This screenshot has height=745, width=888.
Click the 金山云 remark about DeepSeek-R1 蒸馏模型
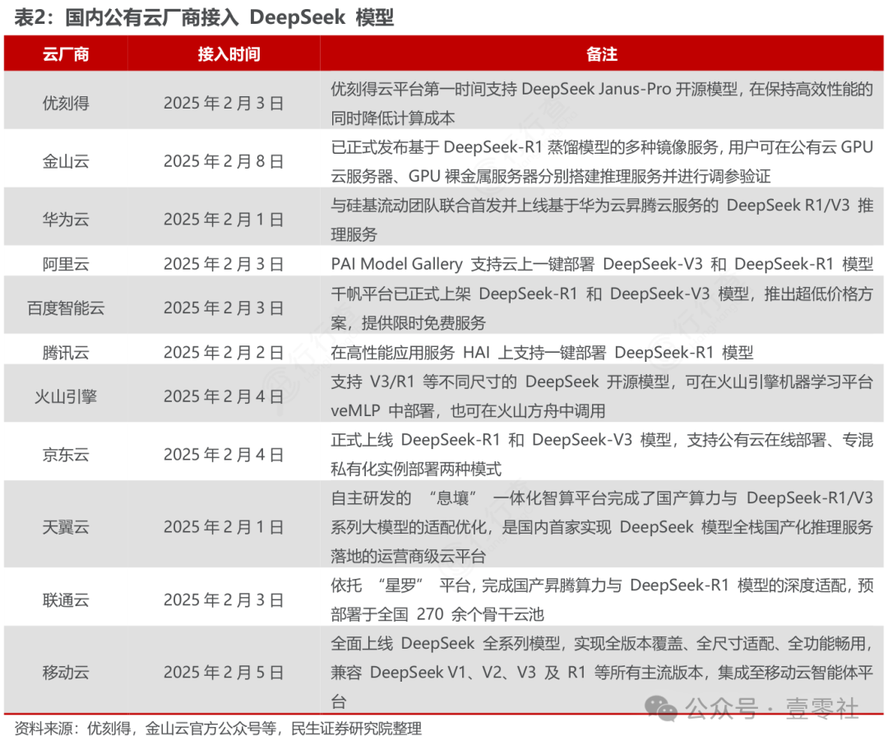[602, 161]
